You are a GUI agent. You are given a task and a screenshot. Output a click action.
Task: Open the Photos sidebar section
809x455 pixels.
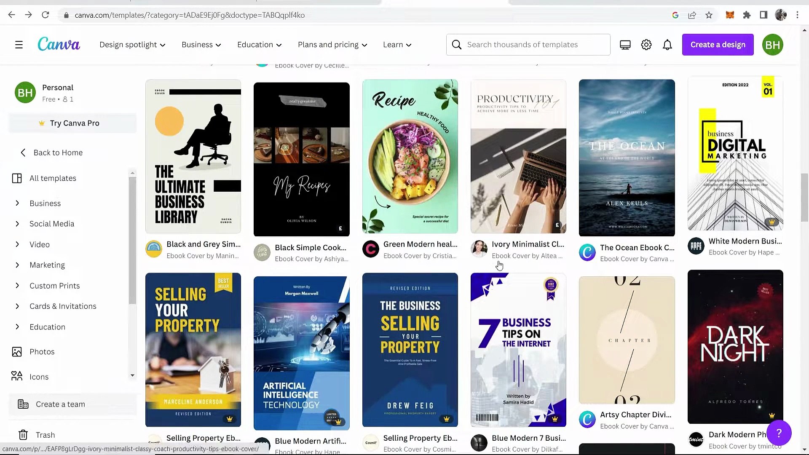(42, 351)
